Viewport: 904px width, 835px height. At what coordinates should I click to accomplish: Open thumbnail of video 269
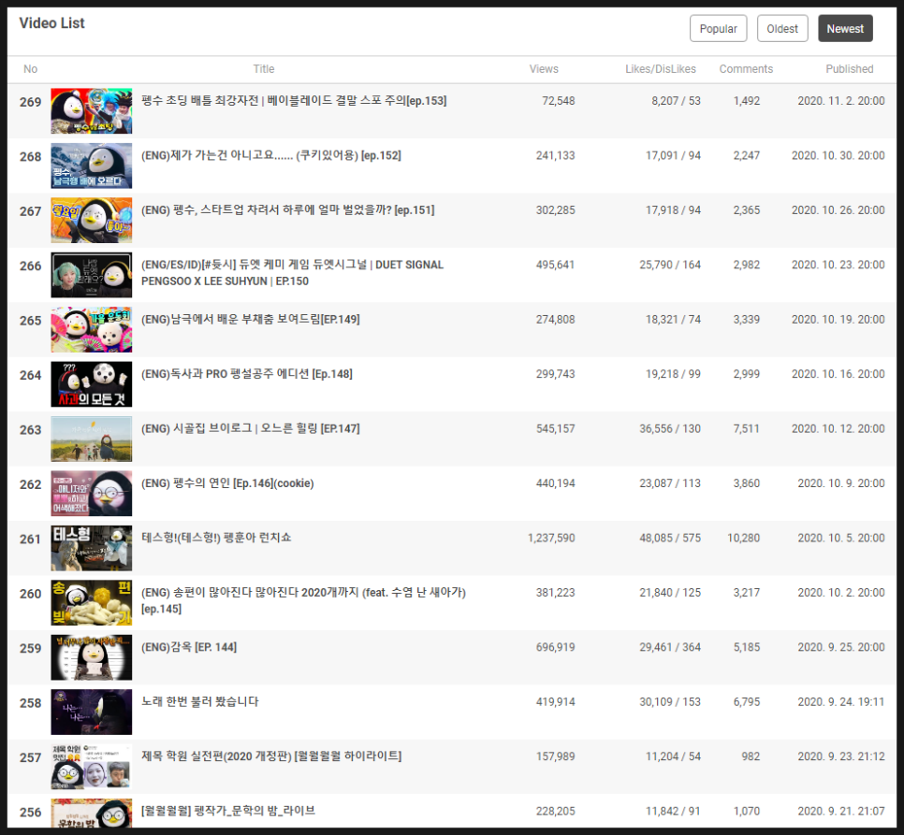click(x=91, y=110)
